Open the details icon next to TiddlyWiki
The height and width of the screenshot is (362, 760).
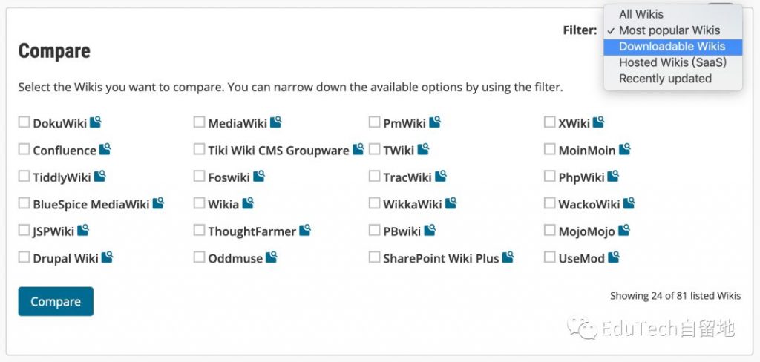pos(100,177)
